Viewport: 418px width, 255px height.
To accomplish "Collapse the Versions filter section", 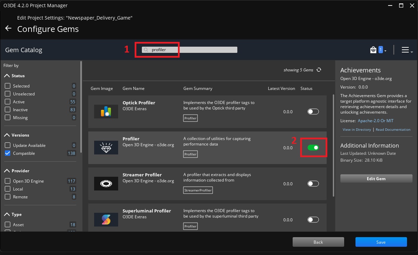I will pos(7,135).
